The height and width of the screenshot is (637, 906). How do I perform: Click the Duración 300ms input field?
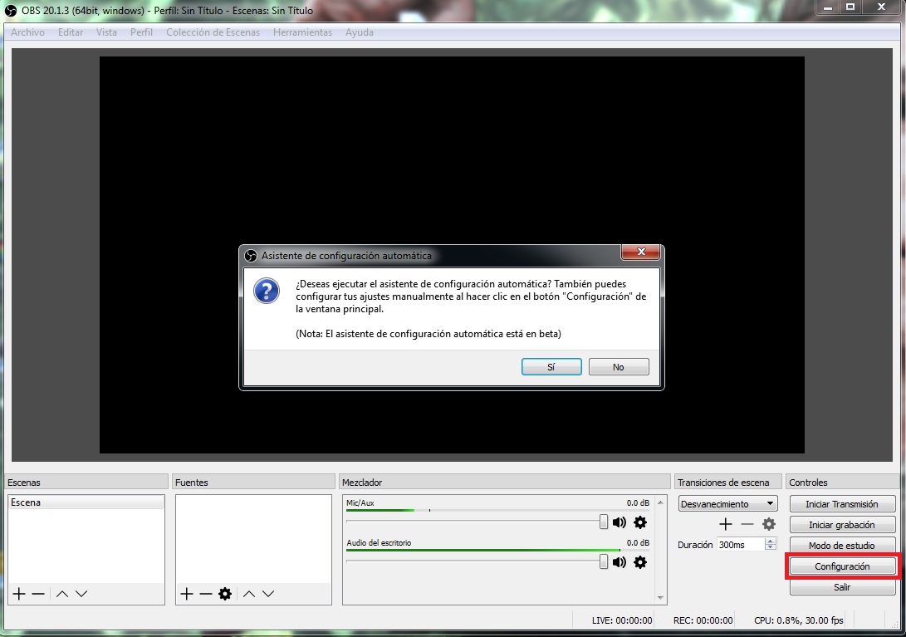pos(741,545)
